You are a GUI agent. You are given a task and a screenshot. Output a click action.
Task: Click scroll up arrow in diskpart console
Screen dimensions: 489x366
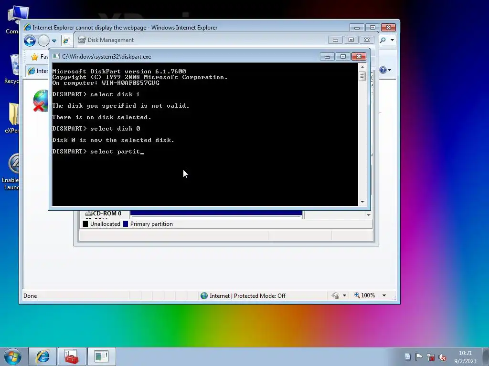click(362, 67)
